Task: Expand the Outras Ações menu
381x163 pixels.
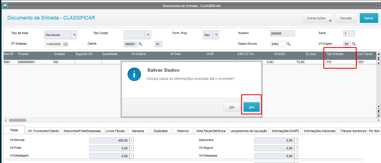Action: pyautogui.click(x=318, y=18)
